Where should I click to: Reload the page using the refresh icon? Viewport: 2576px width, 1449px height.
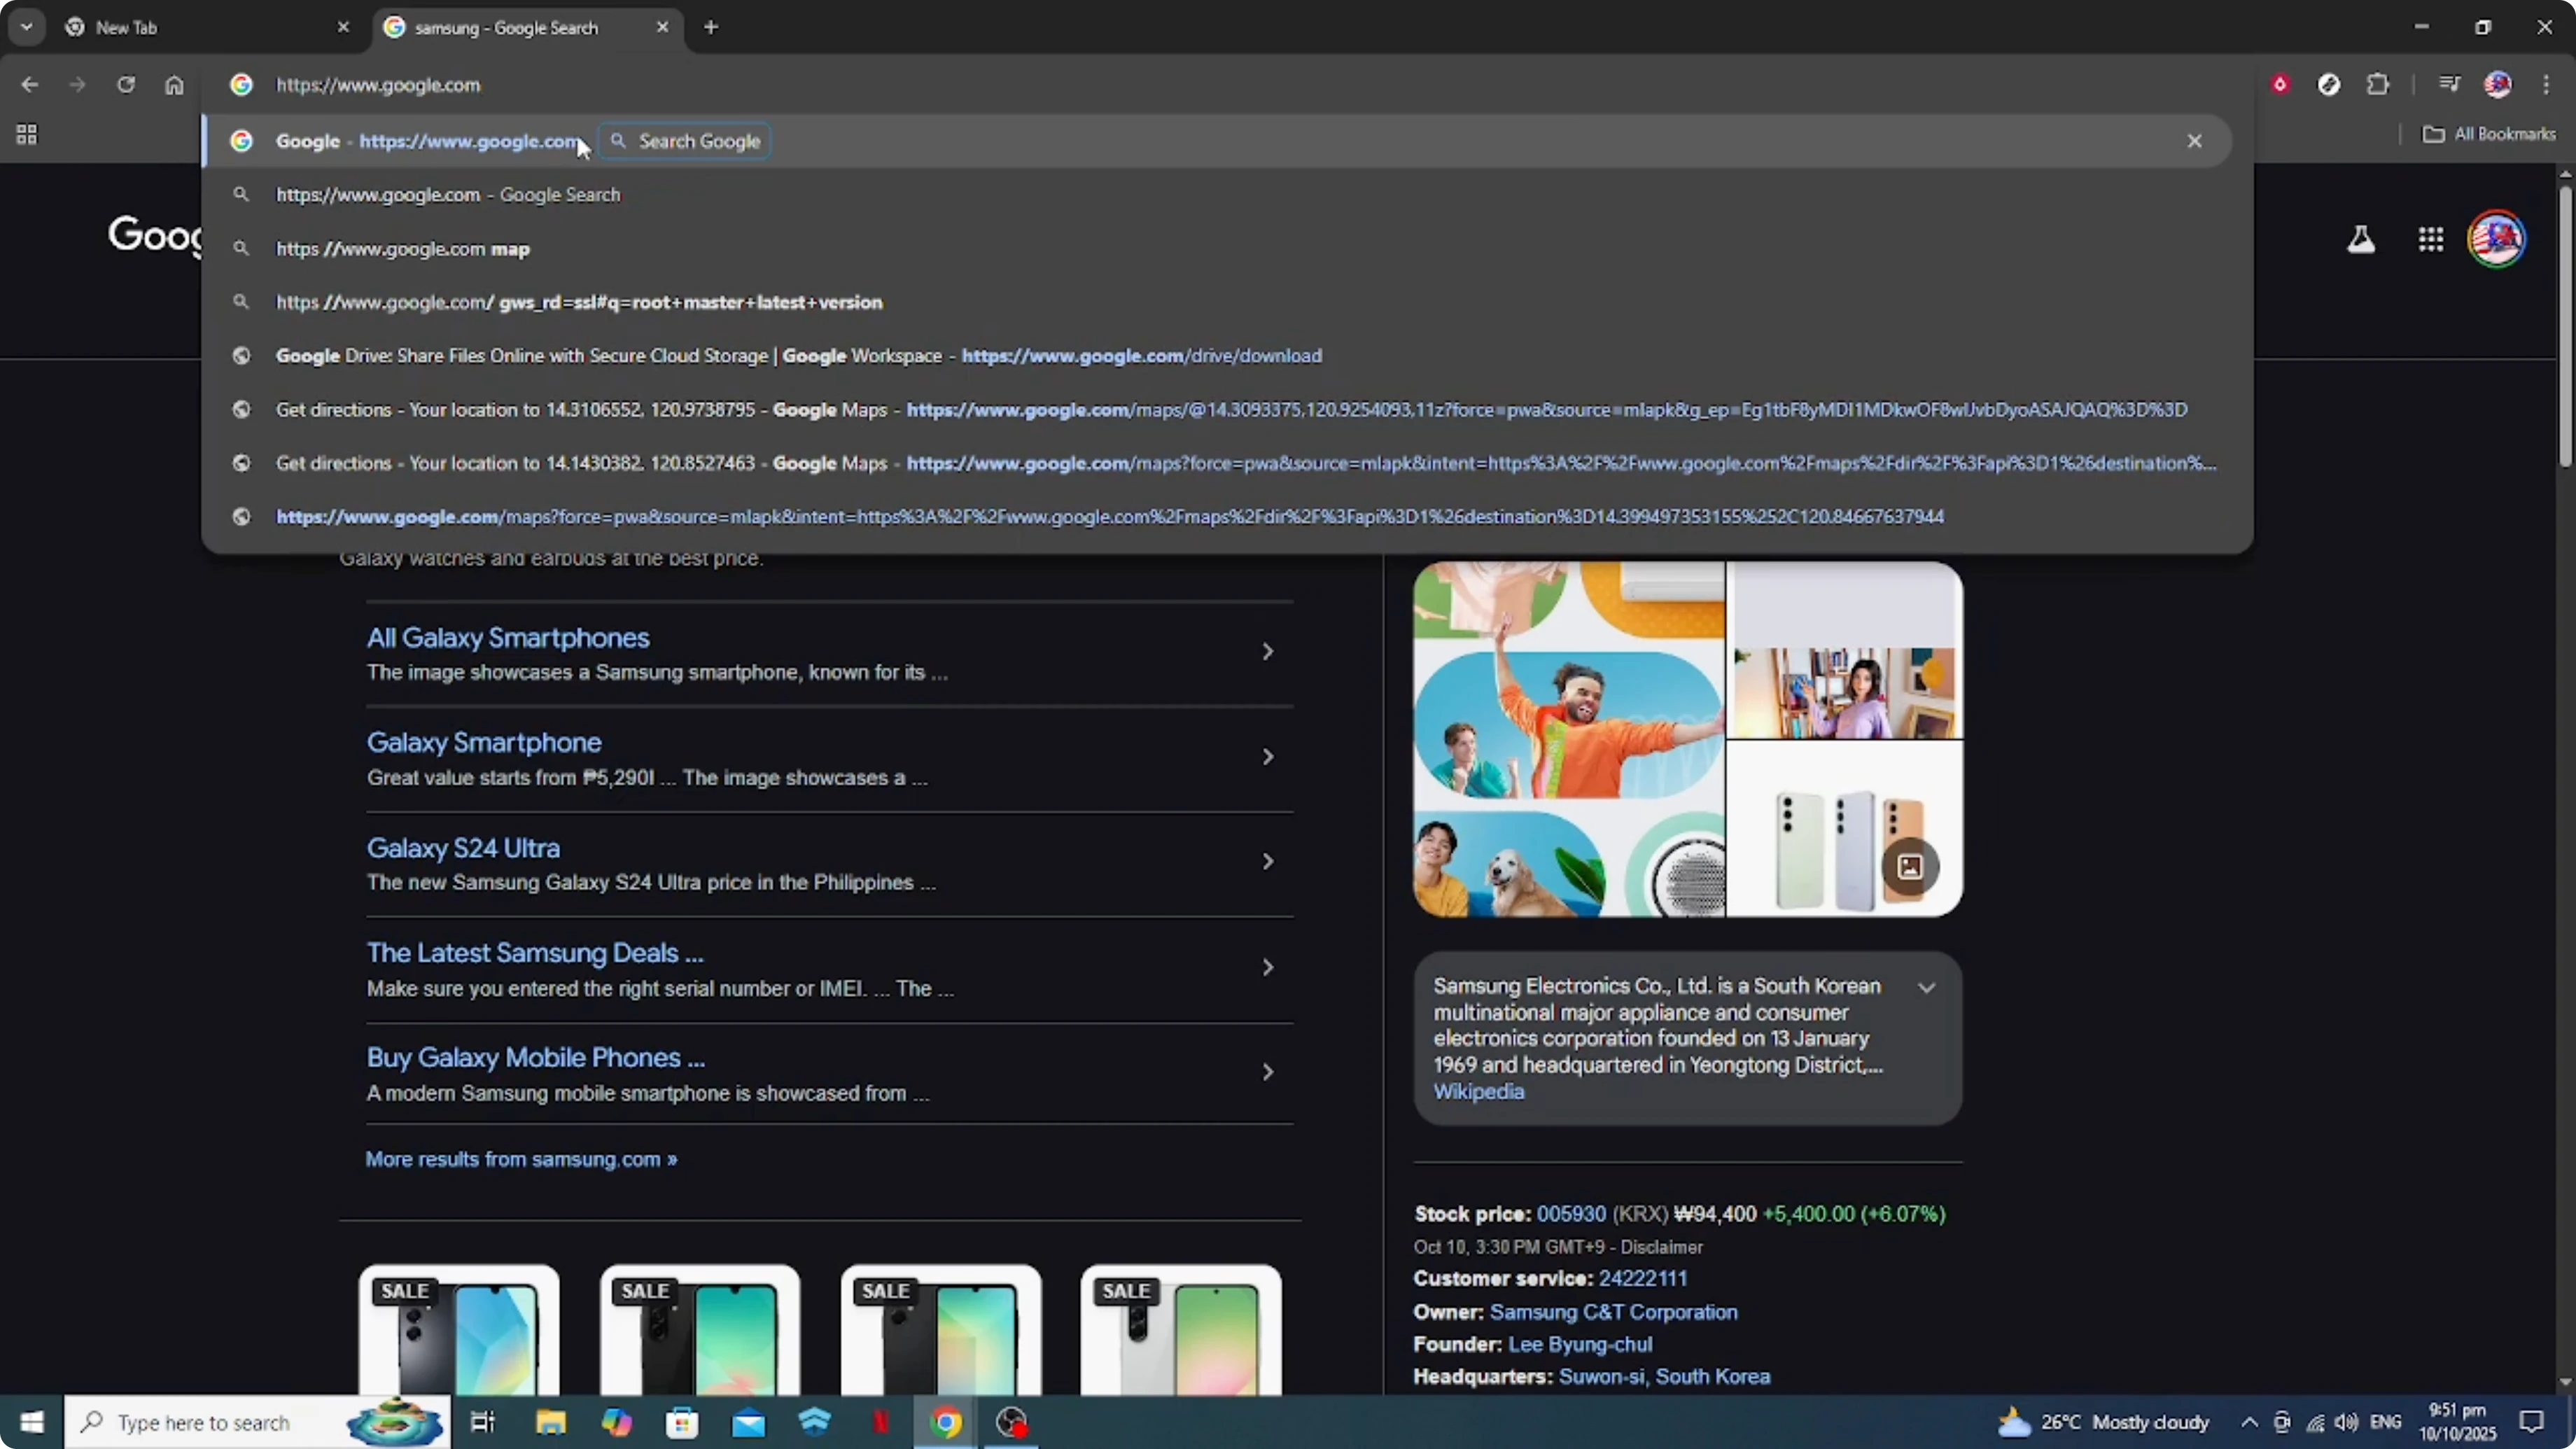(127, 85)
